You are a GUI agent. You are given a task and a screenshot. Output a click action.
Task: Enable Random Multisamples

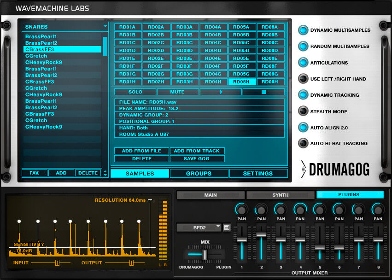[x=304, y=46]
